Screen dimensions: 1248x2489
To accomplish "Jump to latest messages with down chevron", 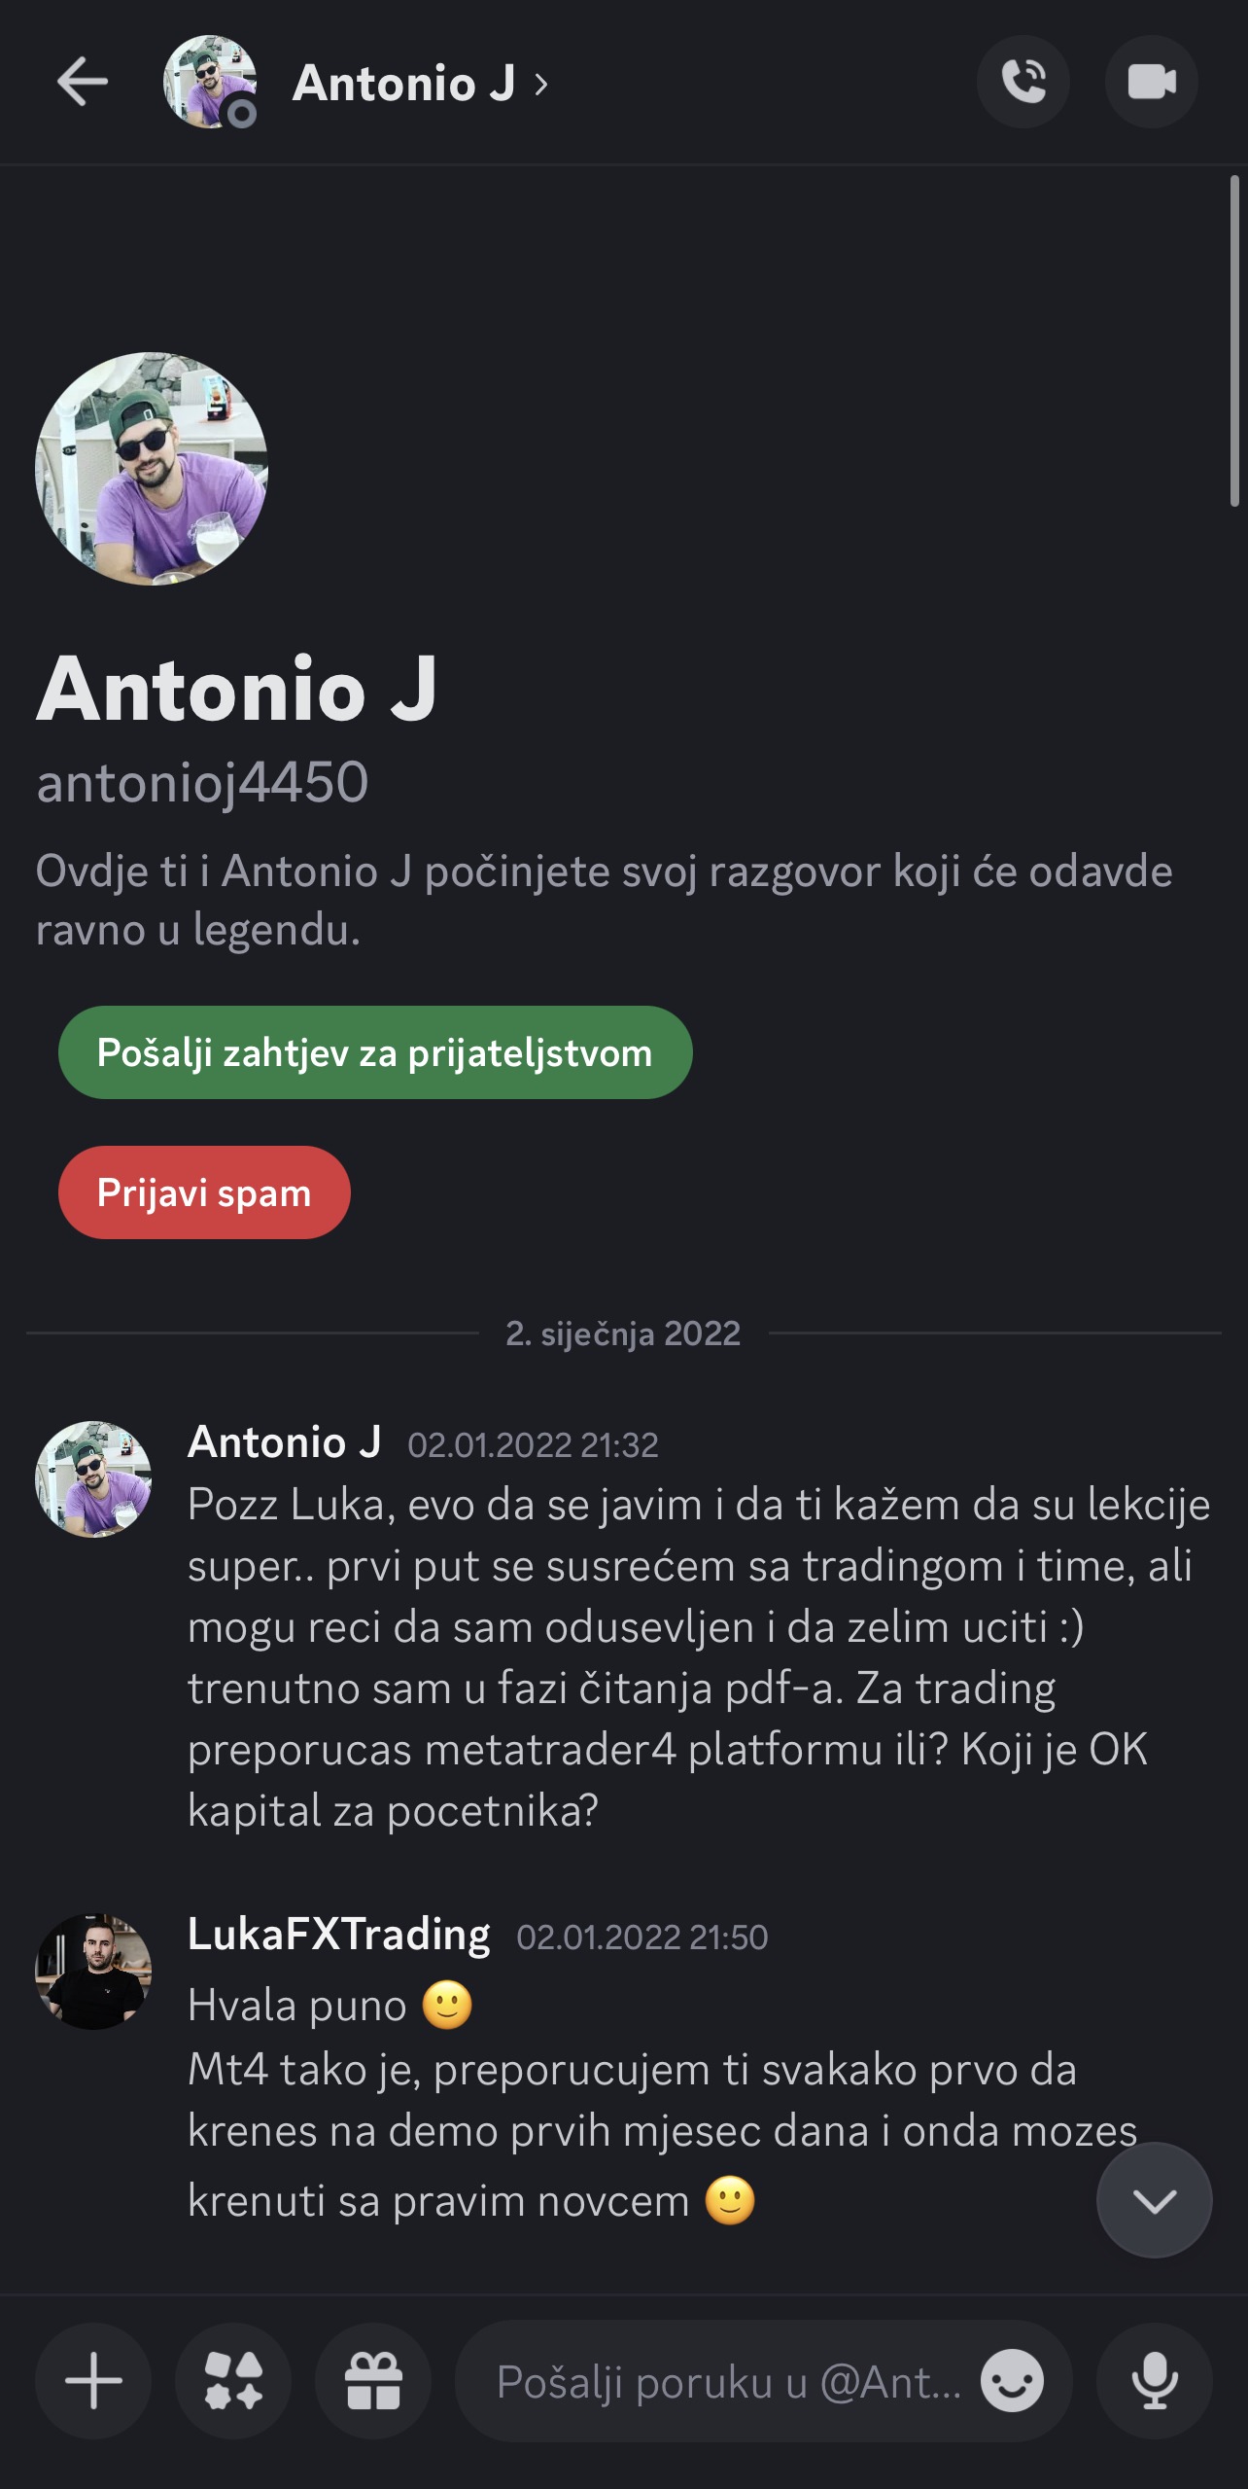I will (1154, 2200).
